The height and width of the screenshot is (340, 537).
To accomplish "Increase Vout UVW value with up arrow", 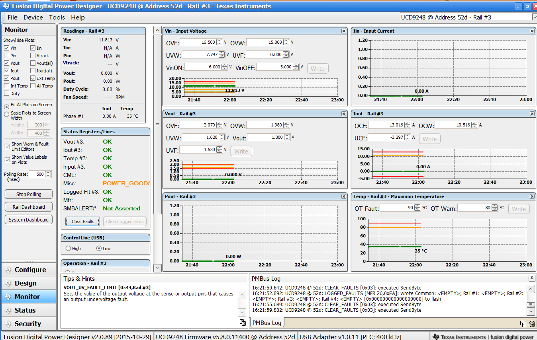I will pyautogui.click(x=221, y=136).
